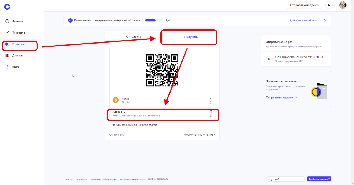Screen dimensions: 354x185
Task: Click the Bitcoin receive QR code
Action: pyautogui.click(x=162, y=70)
